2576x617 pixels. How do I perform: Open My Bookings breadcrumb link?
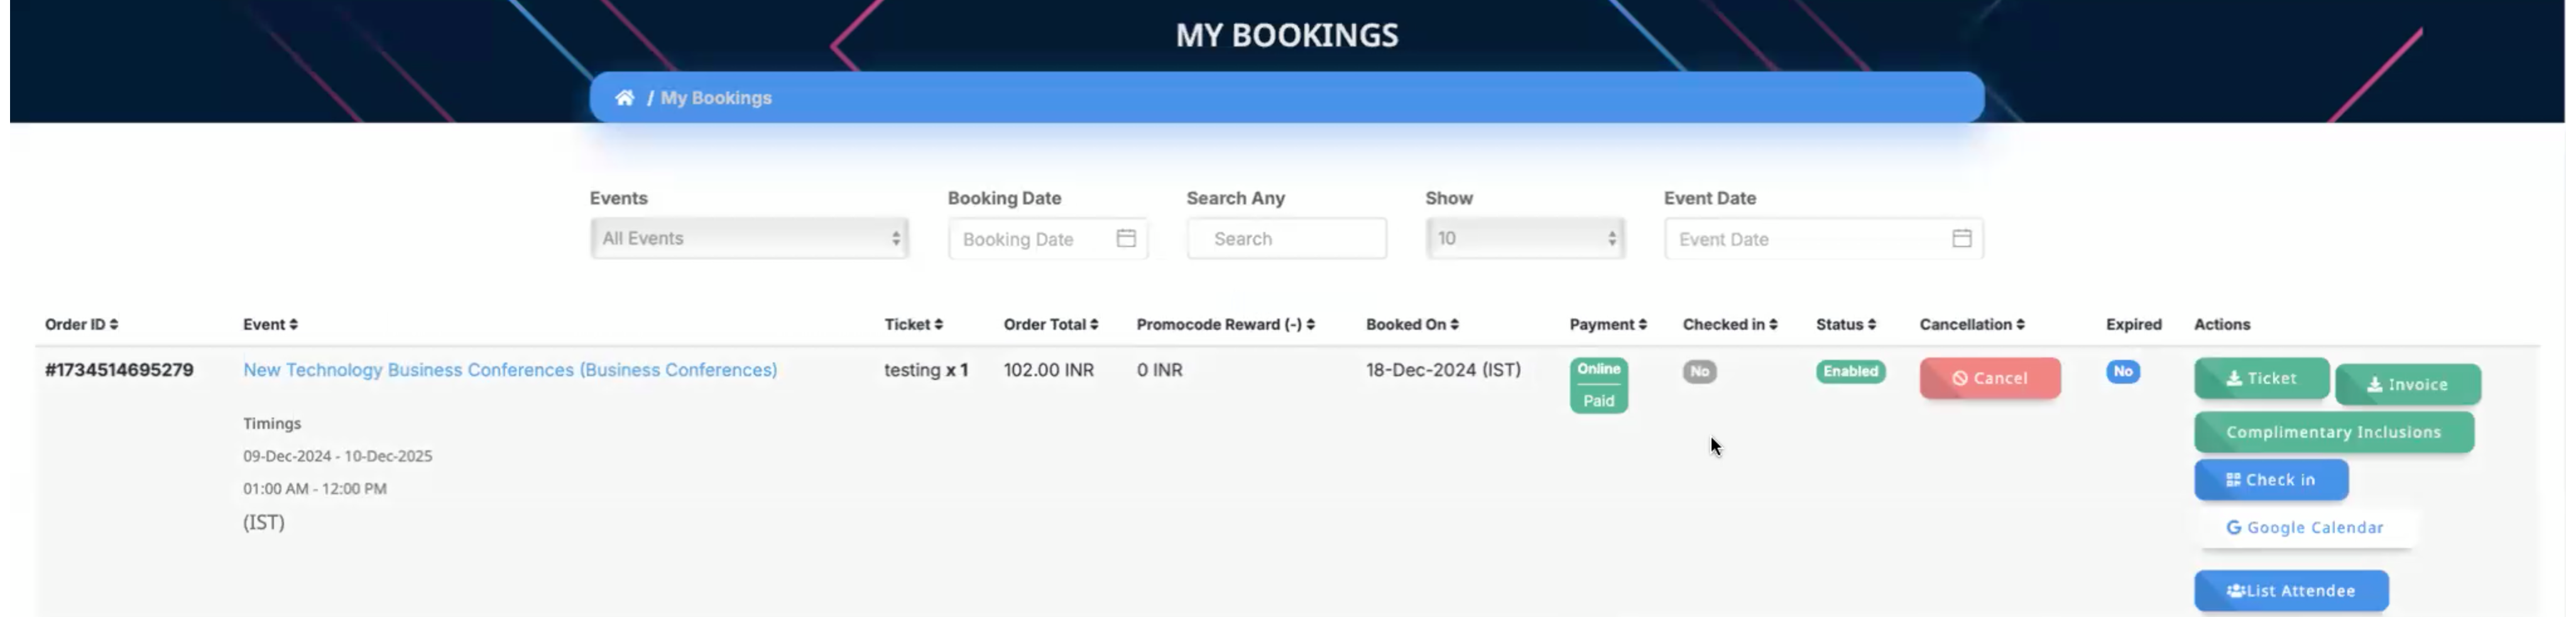coord(716,98)
